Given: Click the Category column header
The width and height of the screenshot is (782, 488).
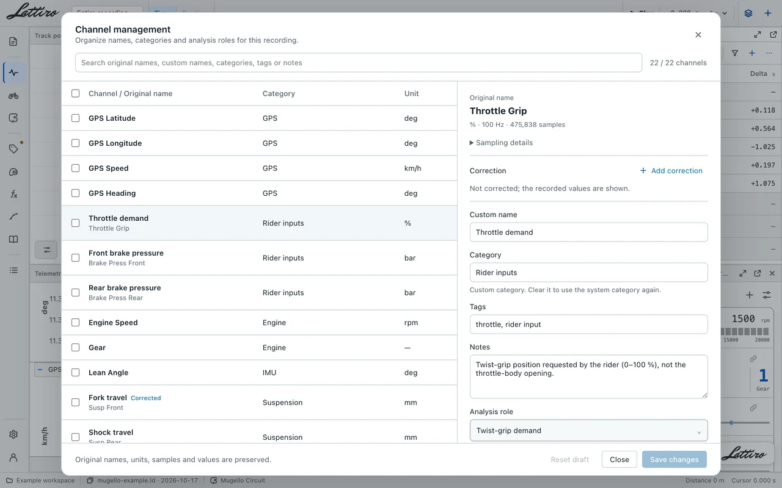Looking at the screenshot, I should (279, 93).
